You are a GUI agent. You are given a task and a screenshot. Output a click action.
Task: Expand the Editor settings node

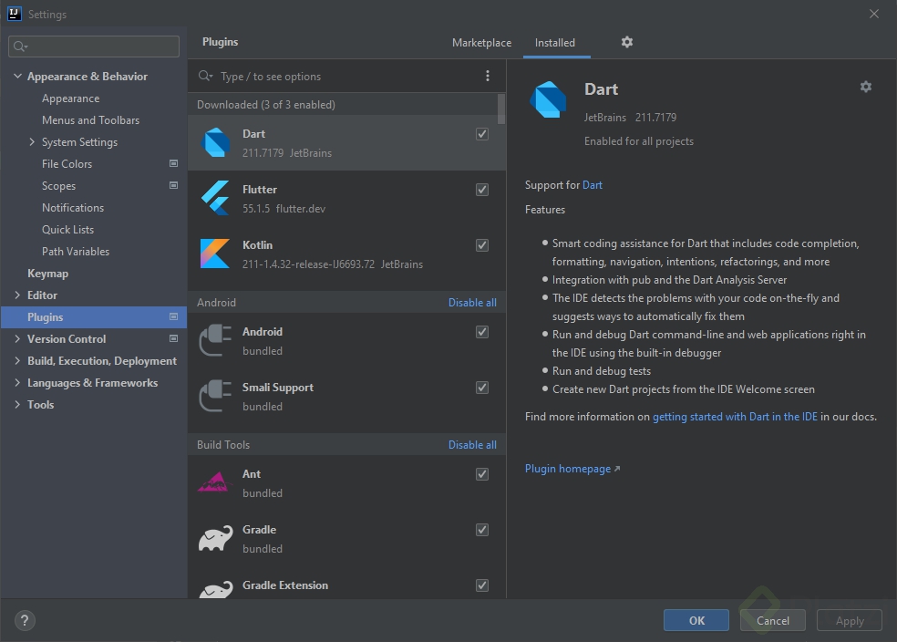(x=17, y=295)
